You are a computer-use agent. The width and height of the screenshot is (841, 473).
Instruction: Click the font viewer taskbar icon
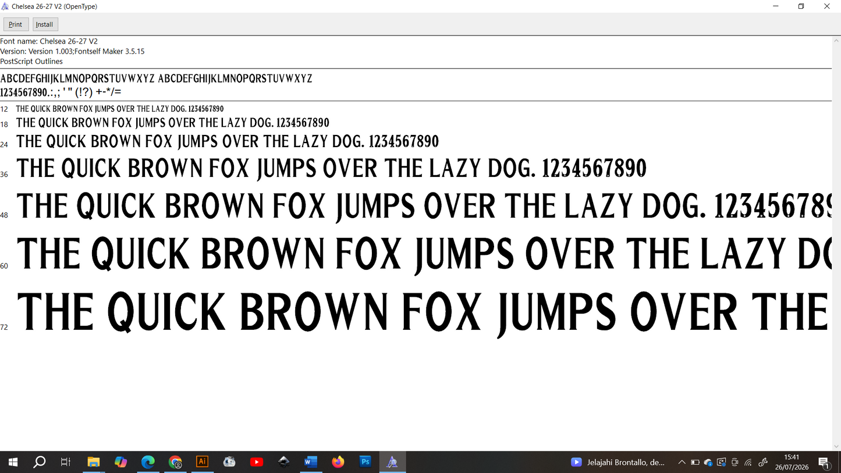(x=392, y=462)
